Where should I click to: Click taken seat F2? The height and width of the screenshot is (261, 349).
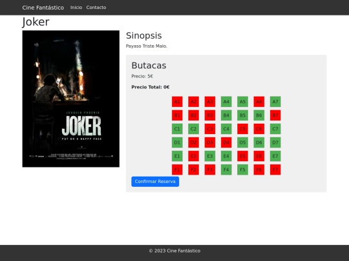click(193, 169)
